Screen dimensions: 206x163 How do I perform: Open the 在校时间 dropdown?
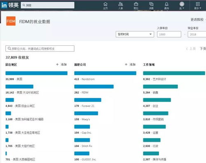(135, 34)
